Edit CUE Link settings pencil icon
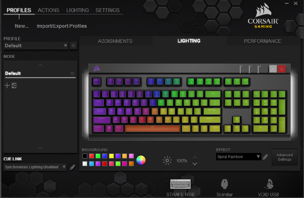 [x=73, y=167]
